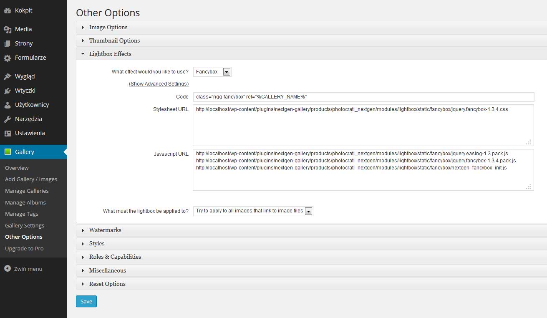Grab the Stylesheet URL textarea resize handle
The image size is (547, 318).
point(529,142)
